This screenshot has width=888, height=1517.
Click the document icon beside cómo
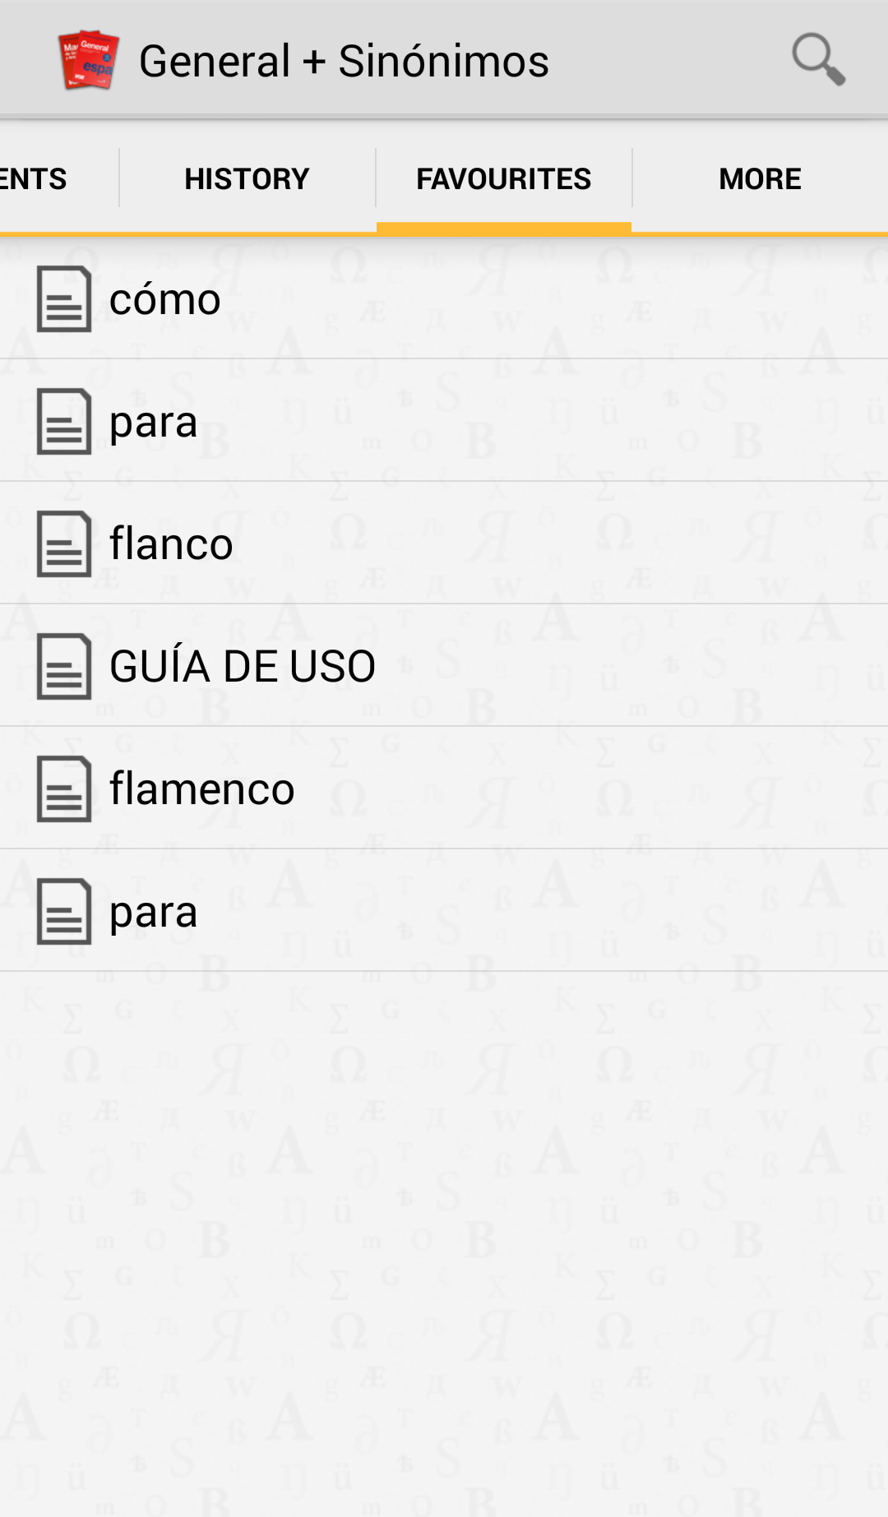63,299
